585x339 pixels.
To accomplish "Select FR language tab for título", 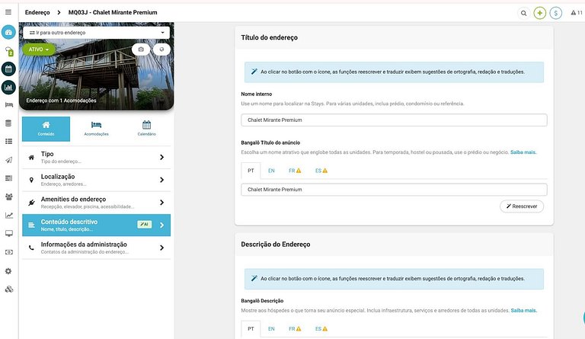I will (x=295, y=171).
